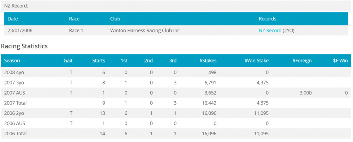This screenshot has height=142, width=353.
Task: Click the 3,000 foreign stakes value
Action: [x=305, y=93]
